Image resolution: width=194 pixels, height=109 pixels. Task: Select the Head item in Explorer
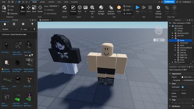(x=182, y=45)
